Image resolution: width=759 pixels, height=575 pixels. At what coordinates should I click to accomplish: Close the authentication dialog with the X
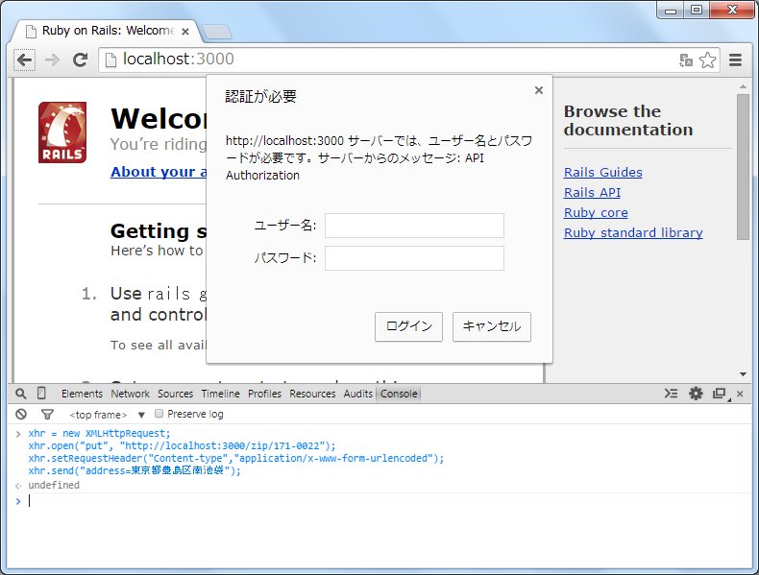pos(539,90)
